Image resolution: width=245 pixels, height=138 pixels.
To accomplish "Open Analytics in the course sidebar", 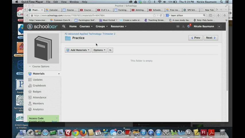I will pos(38,110).
